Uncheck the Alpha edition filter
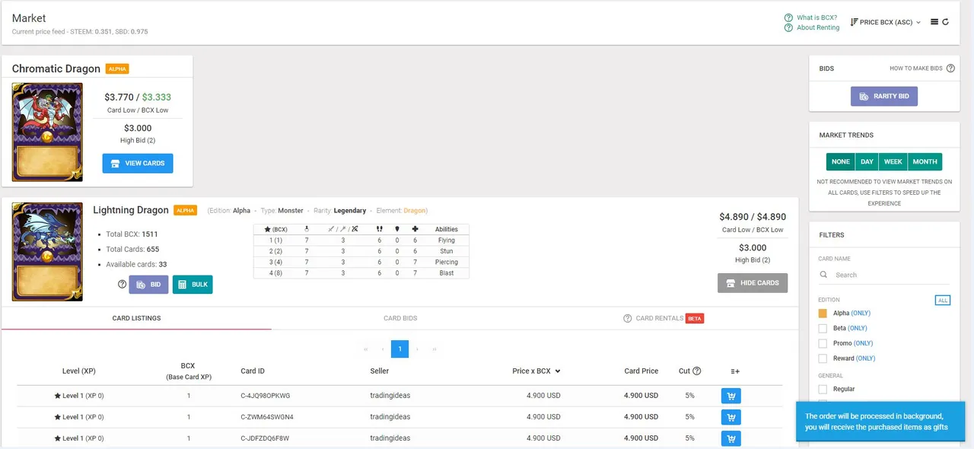The width and height of the screenshot is (974, 449). (x=823, y=314)
